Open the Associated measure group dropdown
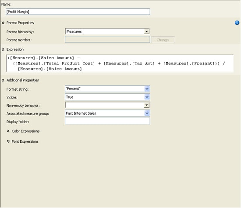This screenshot has width=241, height=208. click(147, 113)
